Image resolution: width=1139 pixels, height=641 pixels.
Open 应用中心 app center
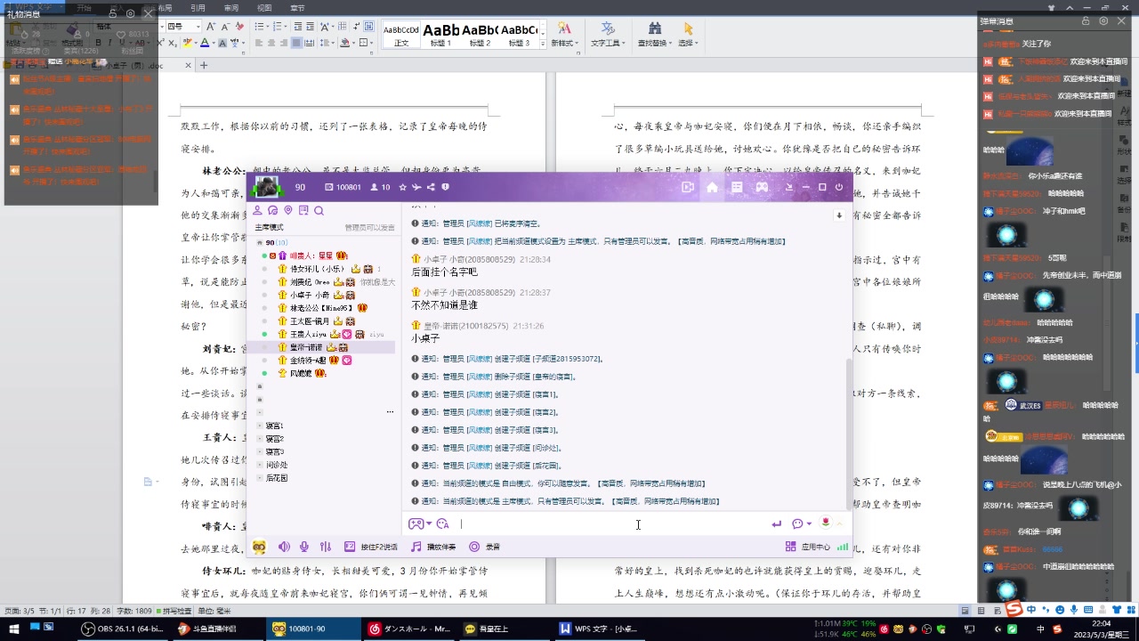[x=808, y=547]
